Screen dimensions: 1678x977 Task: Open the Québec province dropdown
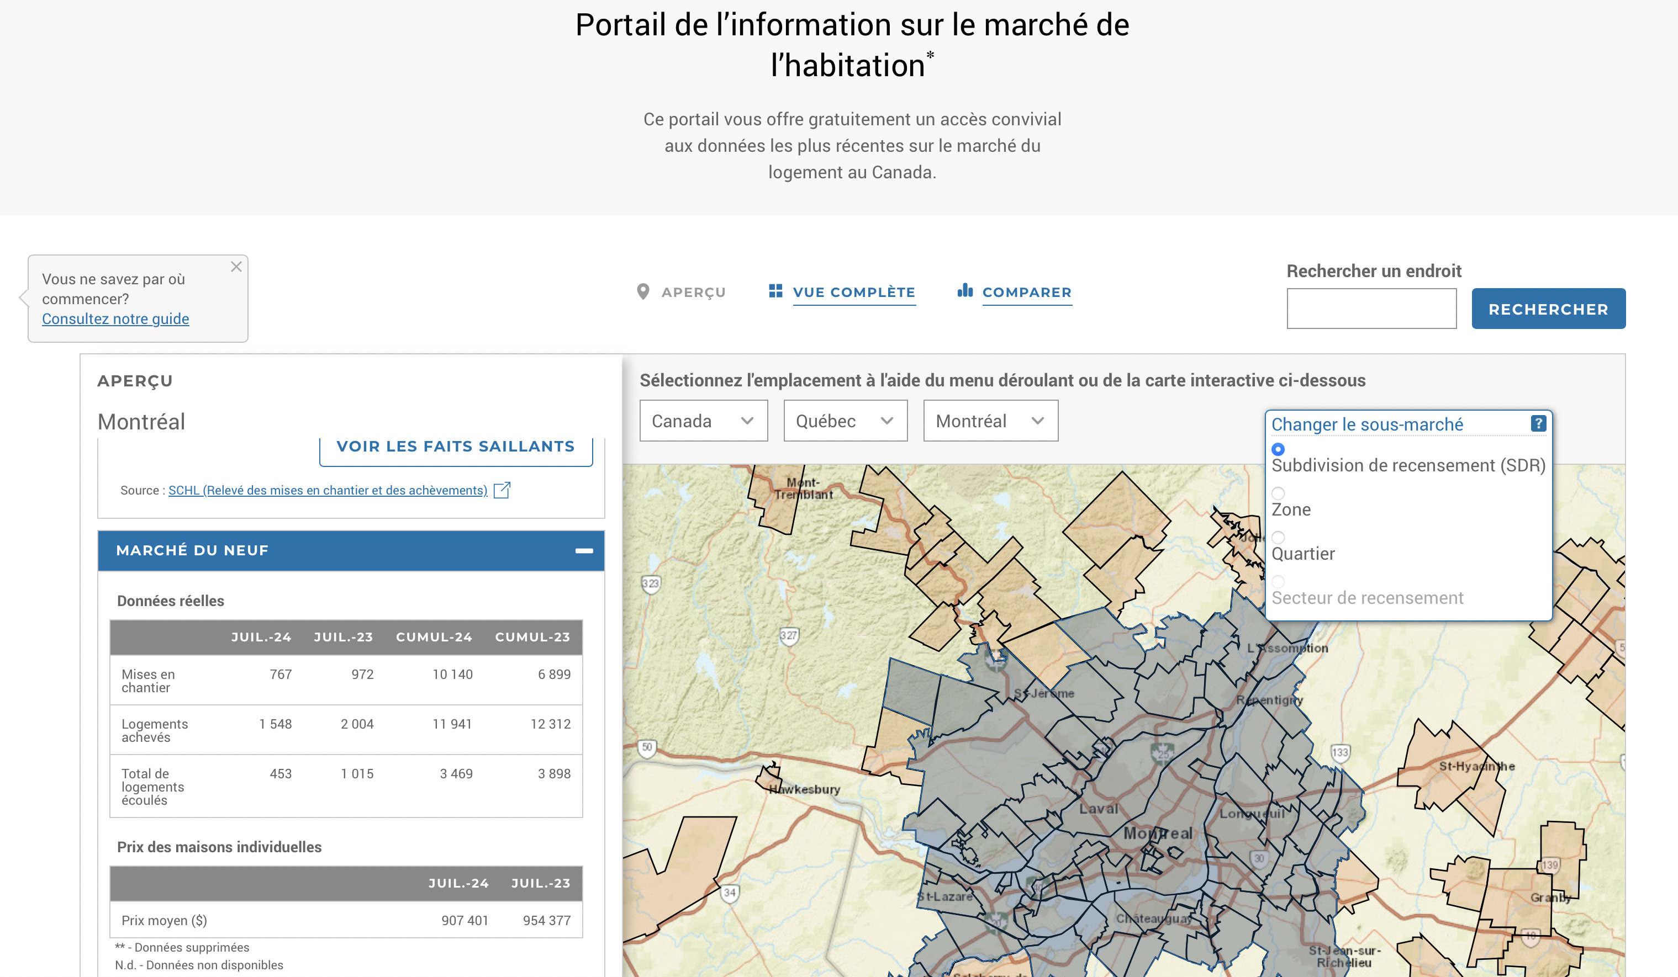(x=845, y=421)
